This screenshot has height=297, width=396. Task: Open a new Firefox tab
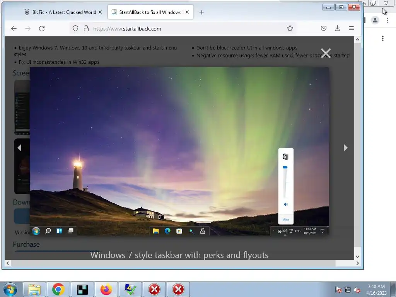tap(201, 12)
